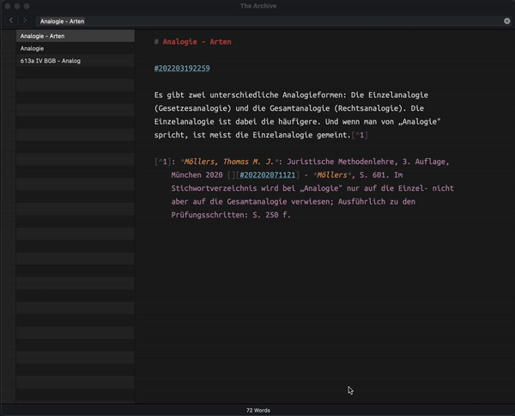Click the '72 Words' status bar counter
Image resolution: width=515 pixels, height=416 pixels.
tap(258, 410)
